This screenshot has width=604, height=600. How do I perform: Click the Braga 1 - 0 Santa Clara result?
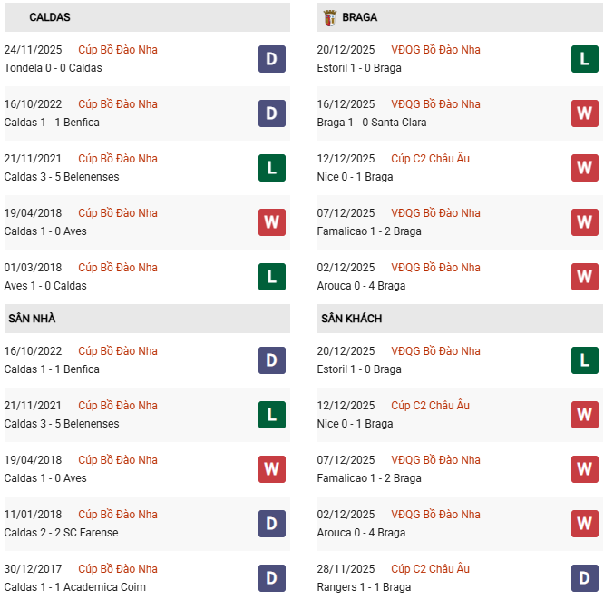372,123
